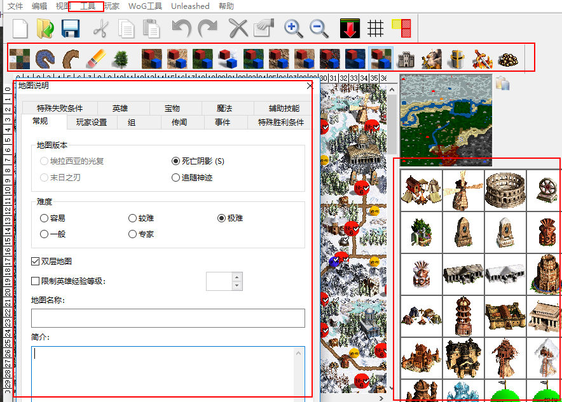Create a new map with blank page icon

[x=20, y=29]
